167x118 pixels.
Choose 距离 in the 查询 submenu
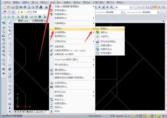[110, 29]
